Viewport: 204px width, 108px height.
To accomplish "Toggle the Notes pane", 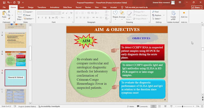I will click(130, 106).
